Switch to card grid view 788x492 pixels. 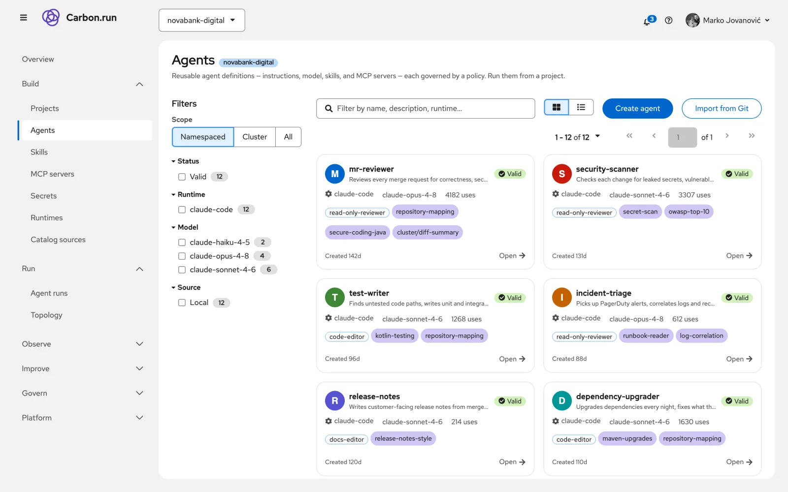pyautogui.click(x=557, y=107)
